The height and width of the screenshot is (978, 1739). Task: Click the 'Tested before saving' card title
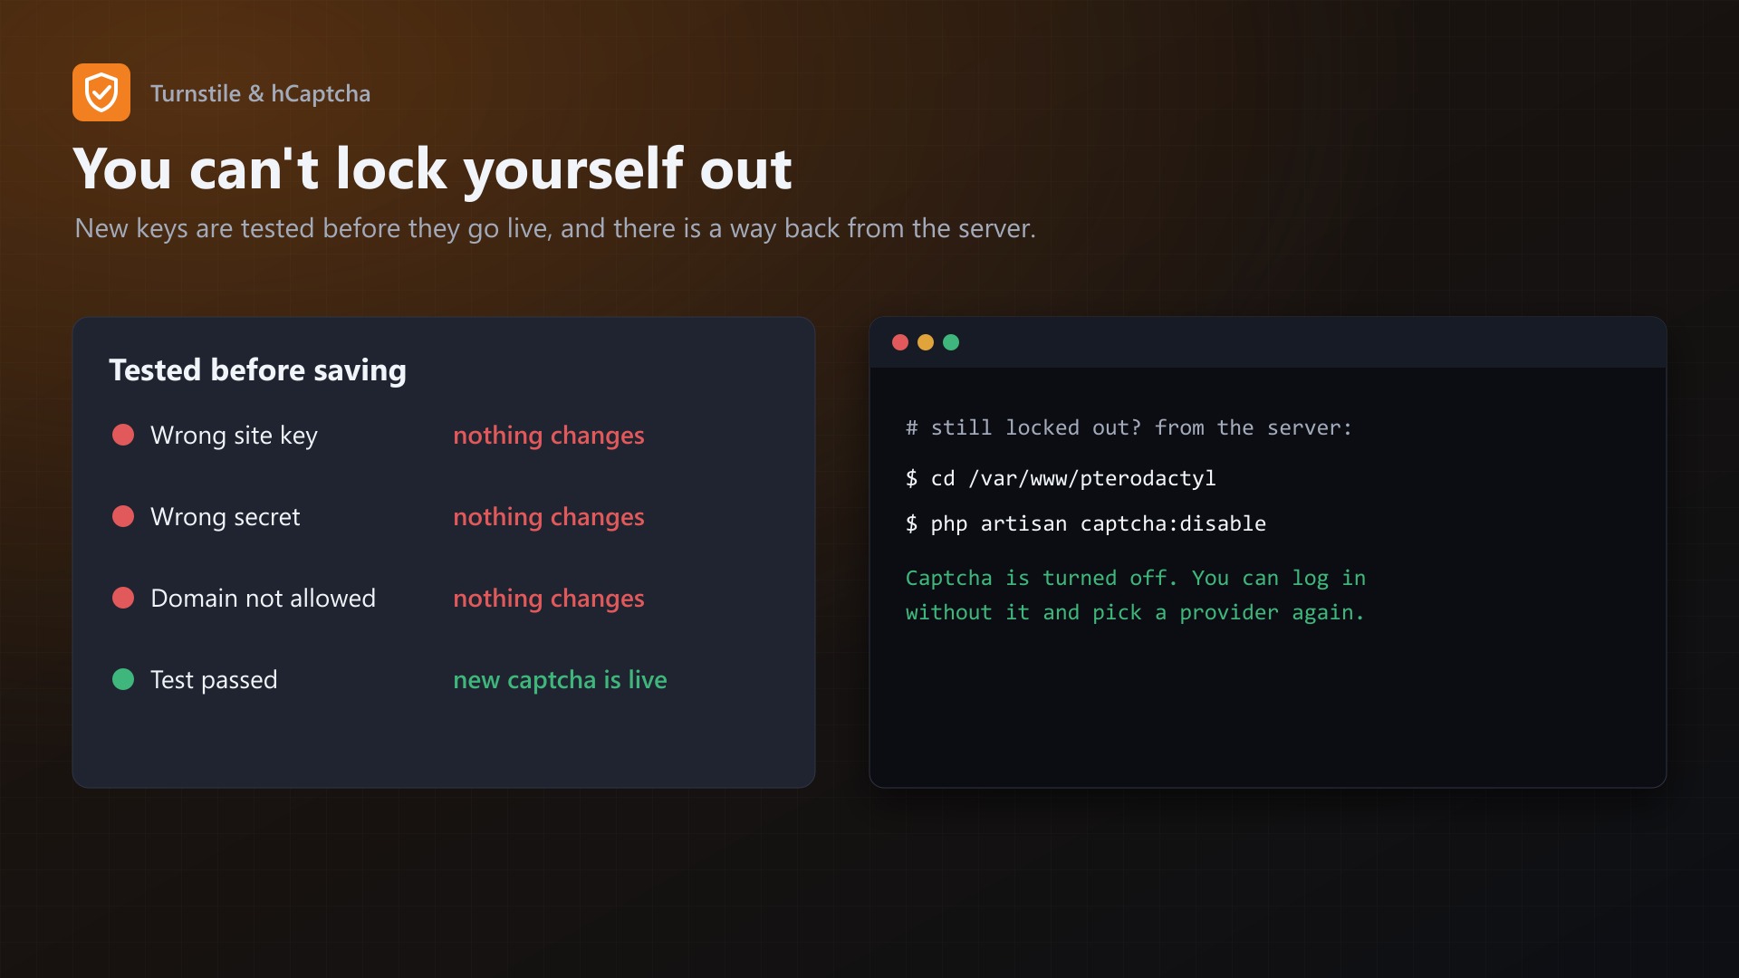(x=258, y=370)
